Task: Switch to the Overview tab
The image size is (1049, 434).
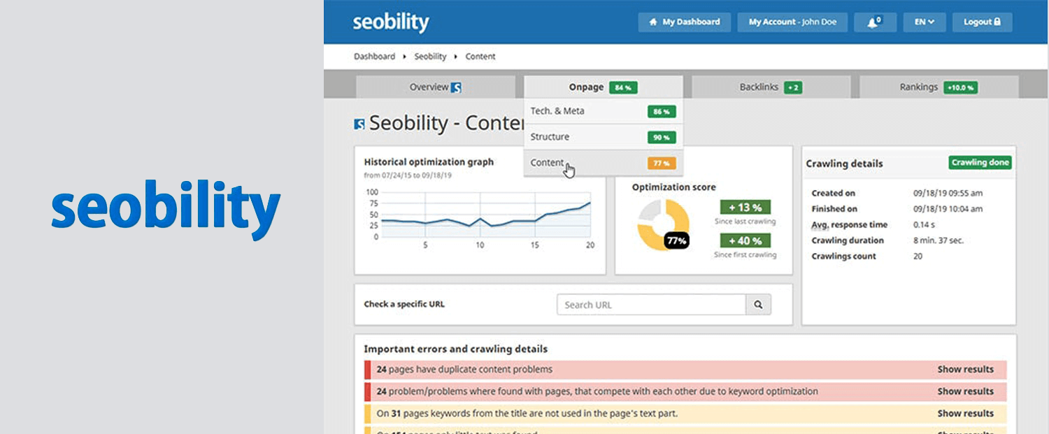Action: (436, 87)
